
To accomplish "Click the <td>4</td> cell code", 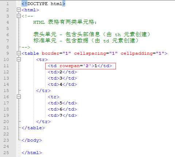I will coord(62,84).
